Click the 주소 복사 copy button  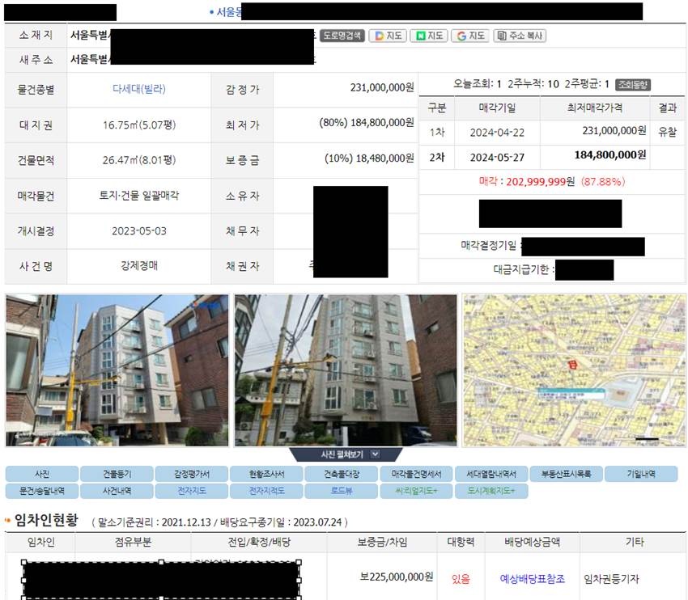520,36
